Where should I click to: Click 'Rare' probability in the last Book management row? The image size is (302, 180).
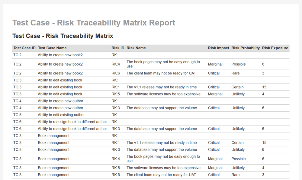(235, 175)
